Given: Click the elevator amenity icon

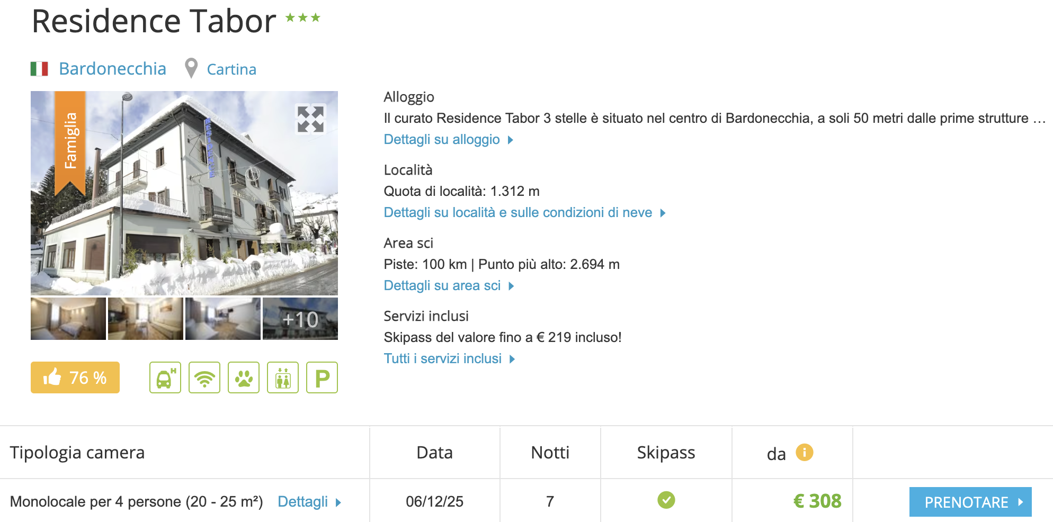Looking at the screenshot, I should (x=283, y=377).
